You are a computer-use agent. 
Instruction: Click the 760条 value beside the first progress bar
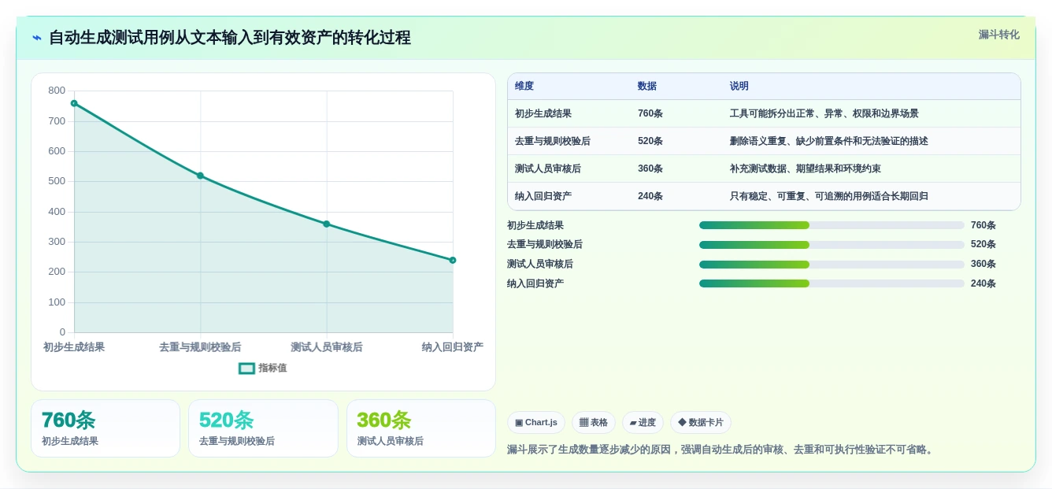[983, 225]
